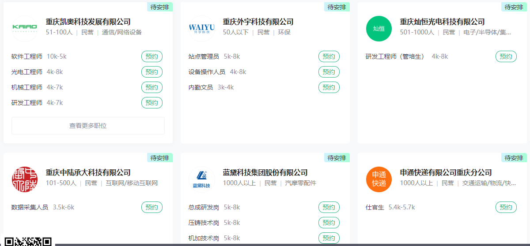Reserve the 数据采集人员 position with 预约
The image size is (530, 246).
152,207
